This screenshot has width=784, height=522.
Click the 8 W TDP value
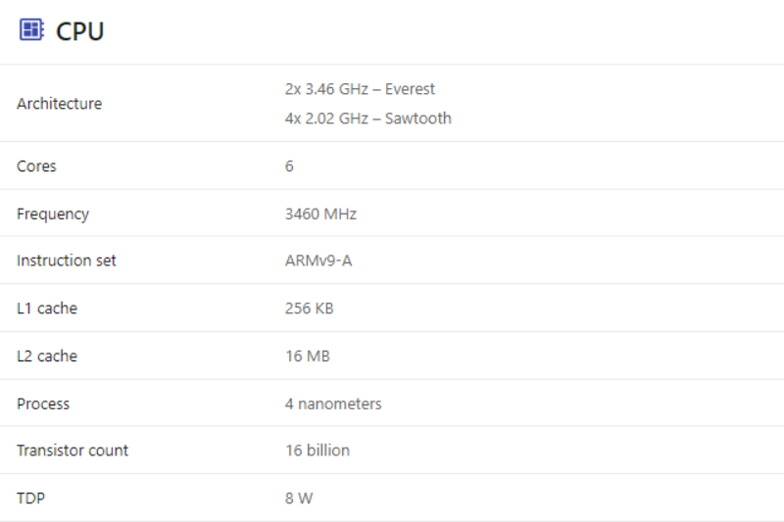coord(299,498)
